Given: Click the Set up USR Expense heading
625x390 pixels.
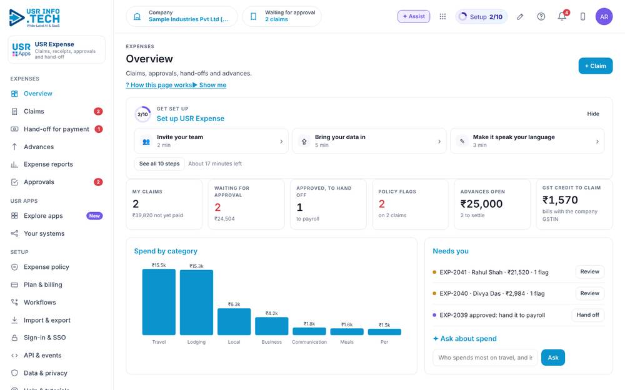Looking at the screenshot, I should (190, 119).
